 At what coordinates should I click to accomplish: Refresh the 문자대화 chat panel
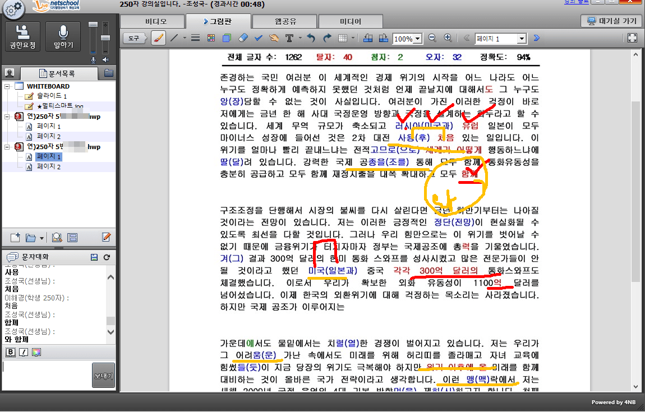[x=107, y=257]
